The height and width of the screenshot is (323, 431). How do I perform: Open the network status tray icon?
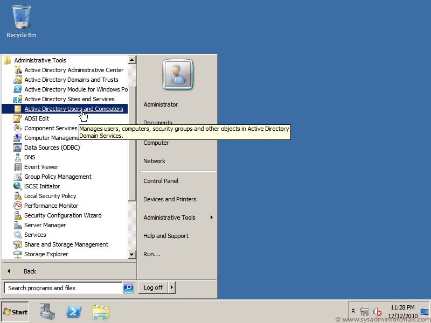coord(365,312)
